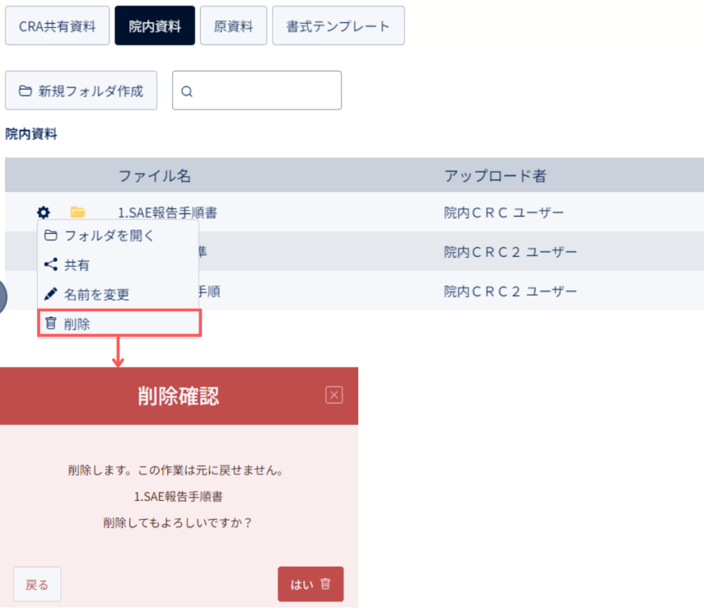Click the ファイル名 column header
The height and width of the screenshot is (608, 704).
(155, 175)
